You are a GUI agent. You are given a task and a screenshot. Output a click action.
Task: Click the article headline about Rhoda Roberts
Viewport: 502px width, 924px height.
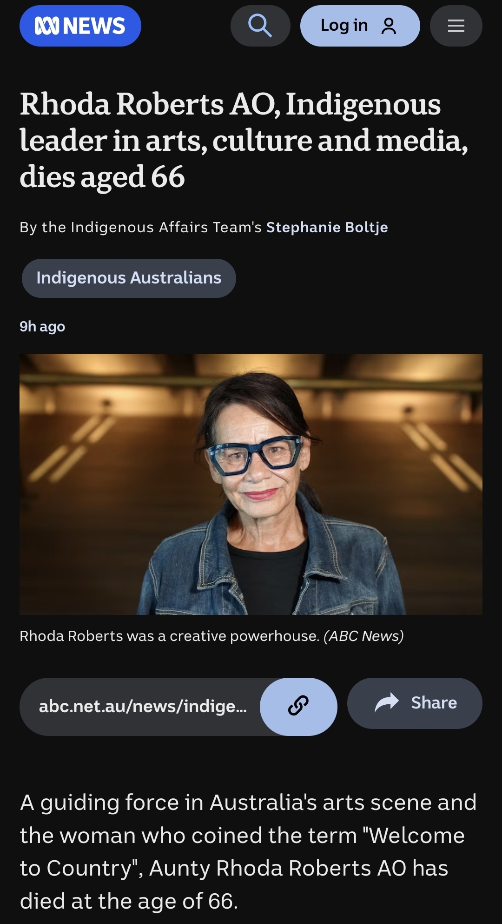244,140
